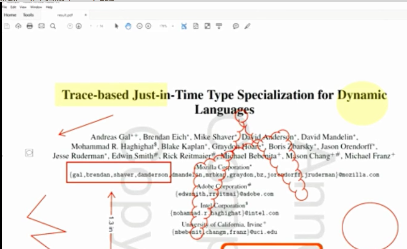
Task: Switch to the Home screen
Action: (9, 15)
